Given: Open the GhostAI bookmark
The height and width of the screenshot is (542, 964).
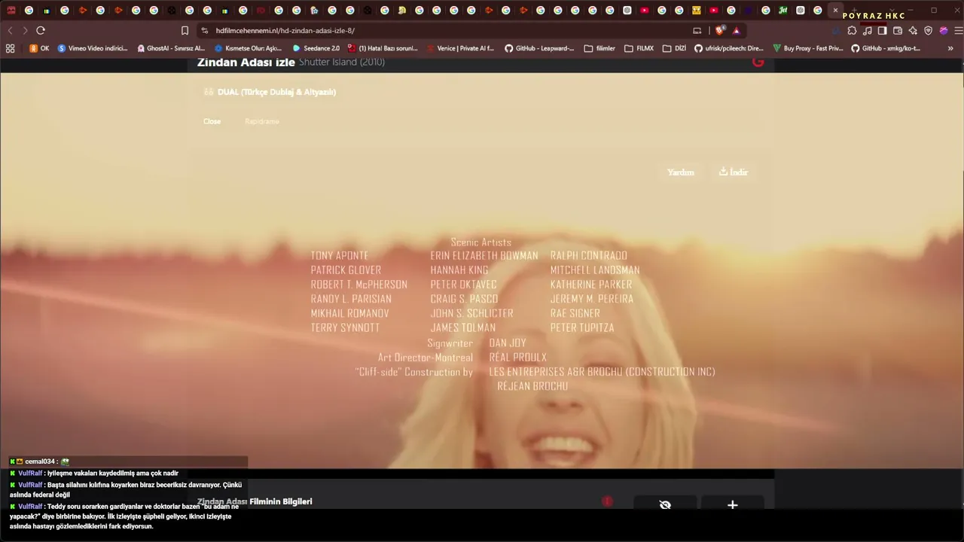Looking at the screenshot, I should click(x=171, y=48).
